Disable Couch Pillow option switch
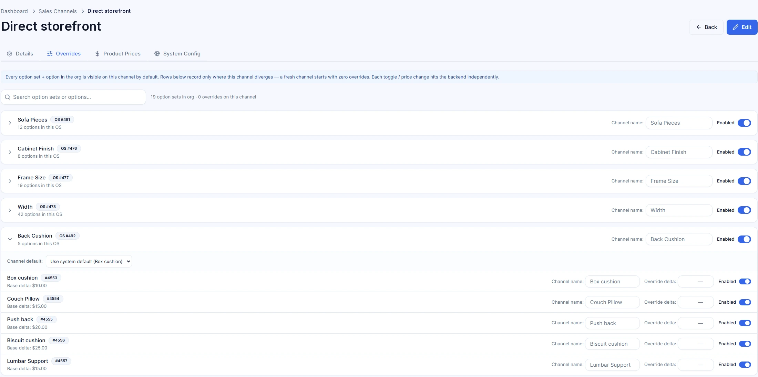The width and height of the screenshot is (758, 377). coord(745,302)
